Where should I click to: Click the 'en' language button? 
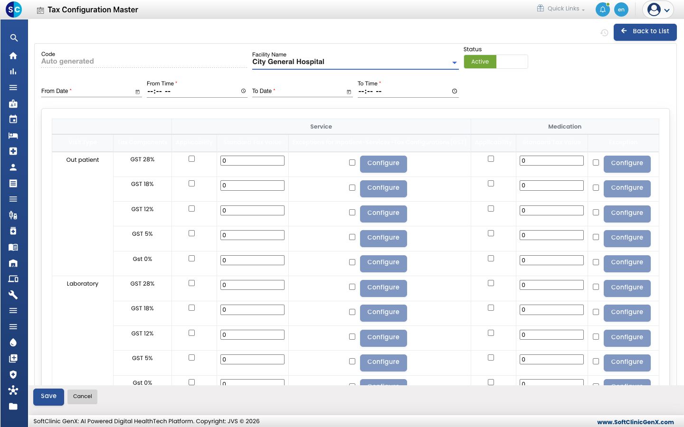(621, 9)
